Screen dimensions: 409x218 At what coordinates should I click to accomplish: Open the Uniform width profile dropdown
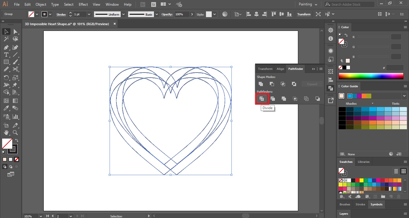click(x=124, y=14)
